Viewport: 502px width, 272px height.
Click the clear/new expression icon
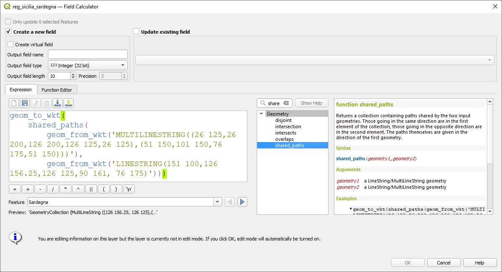click(14, 103)
